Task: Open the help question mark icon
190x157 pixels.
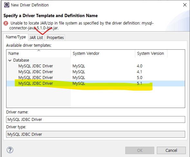Action: 10,150
